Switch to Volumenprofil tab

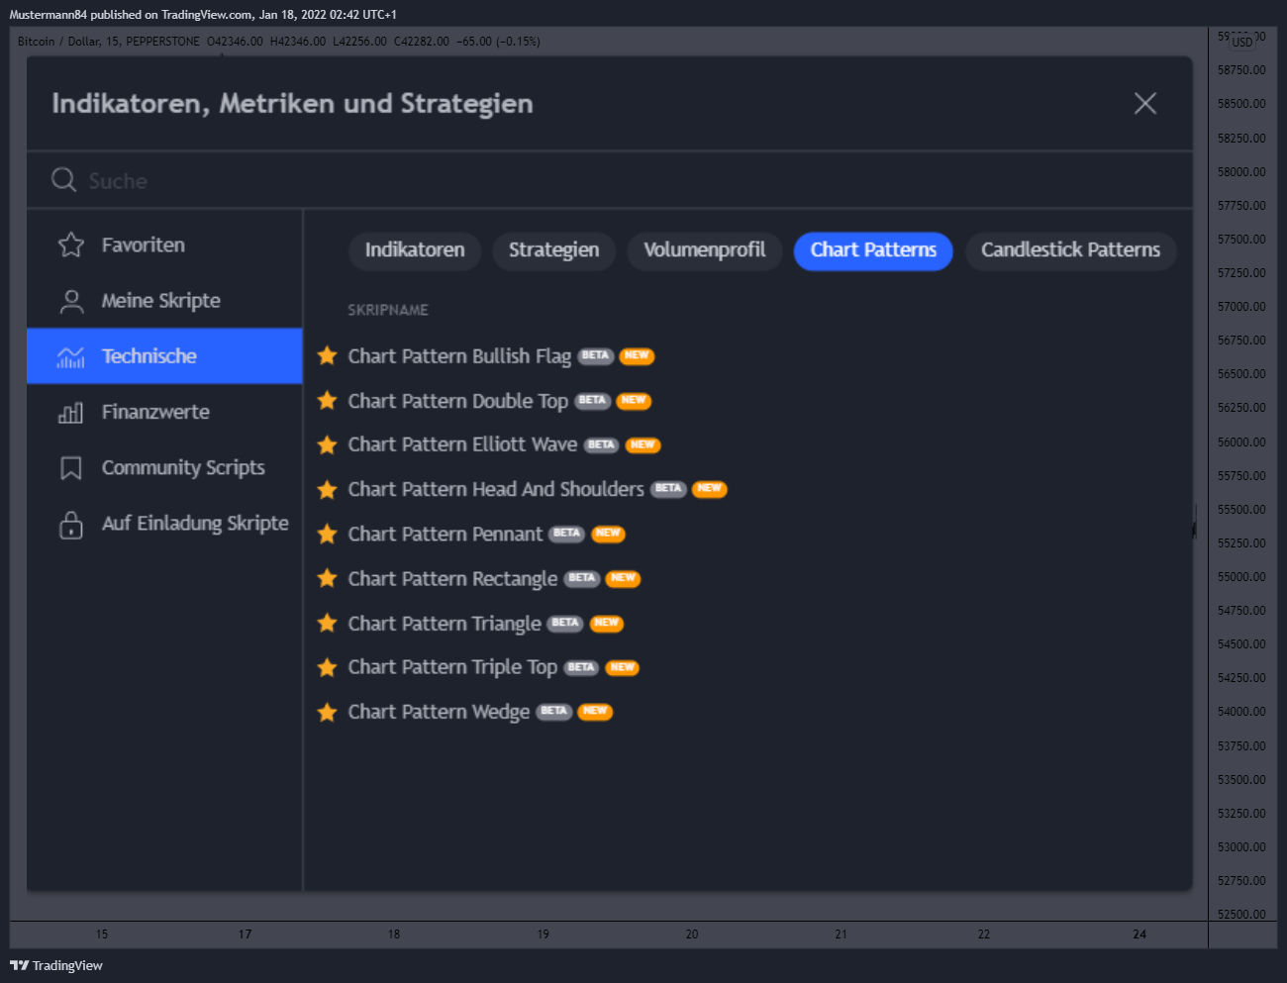(704, 250)
